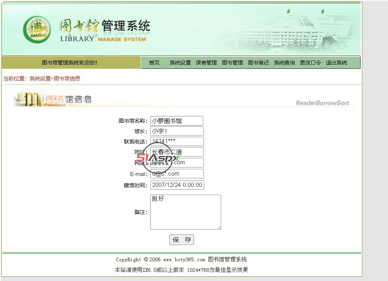Viewport: 388px width, 281px height.
Task: Open the 首页 menu item
Action: pos(154,63)
